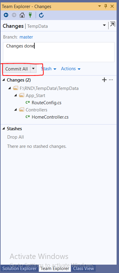Image resolution: width=119 pixels, height=273 pixels.
Task: Switch to Class View tab
Action: click(x=83, y=269)
